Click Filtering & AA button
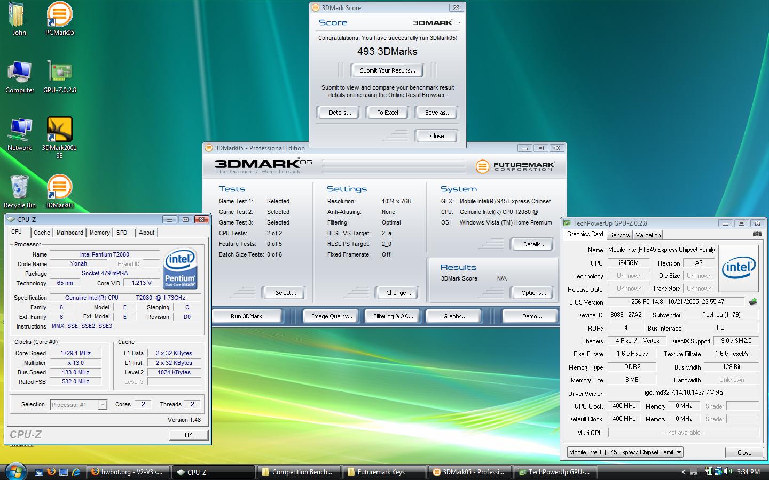Screen dimensions: 769x480 (x=393, y=316)
